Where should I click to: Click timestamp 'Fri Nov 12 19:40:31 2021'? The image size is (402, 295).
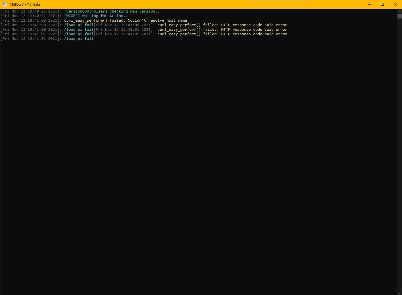coord(30,16)
